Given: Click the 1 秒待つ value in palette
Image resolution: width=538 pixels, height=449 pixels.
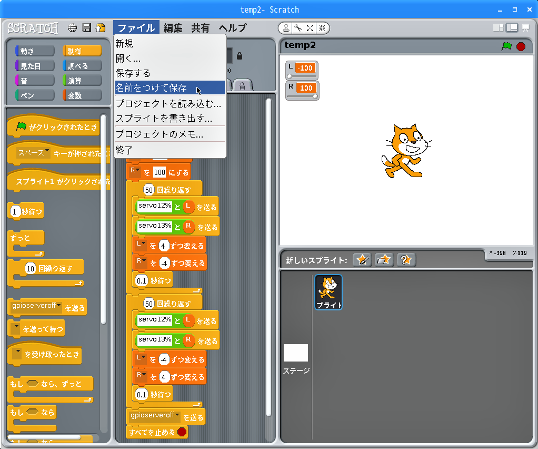Looking at the screenshot, I should point(14,212).
